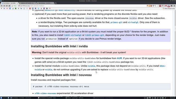Follow the primus-git package link
176x99 pixels.
117,22
